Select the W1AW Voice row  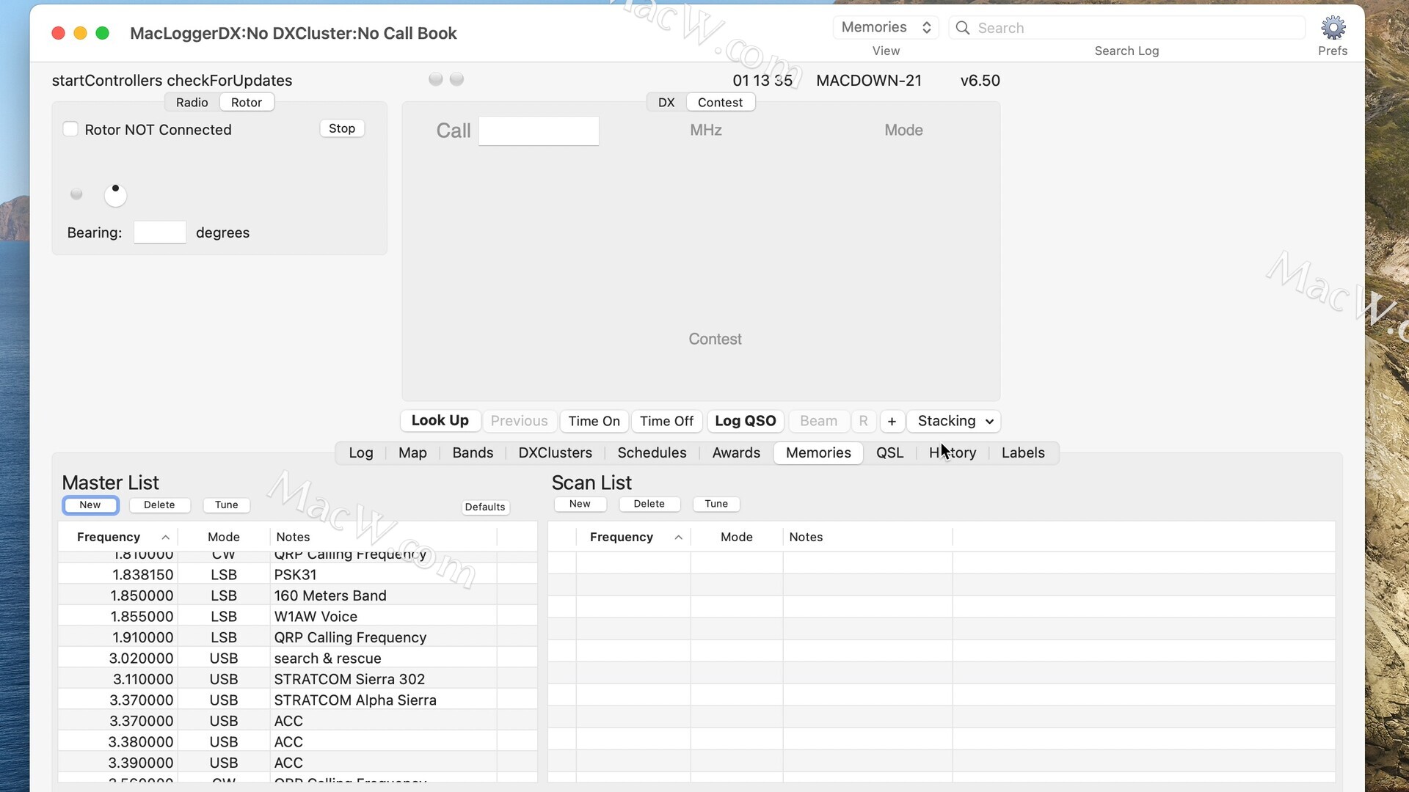297,616
